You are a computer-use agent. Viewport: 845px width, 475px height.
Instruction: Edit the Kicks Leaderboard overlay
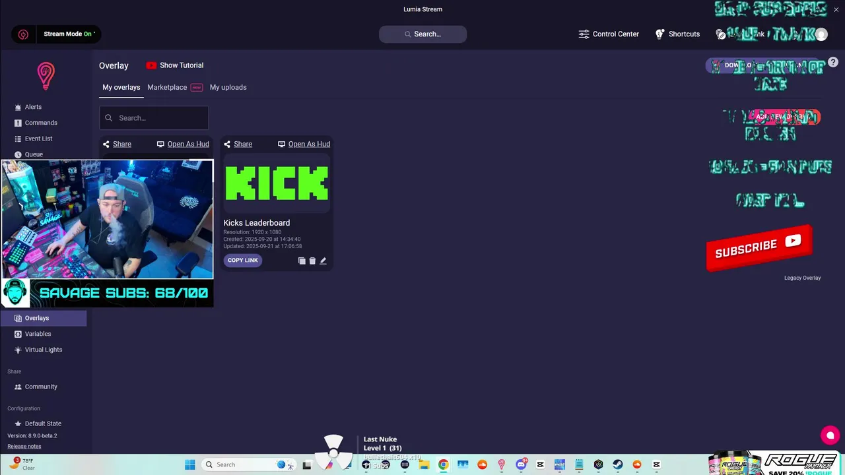point(323,261)
